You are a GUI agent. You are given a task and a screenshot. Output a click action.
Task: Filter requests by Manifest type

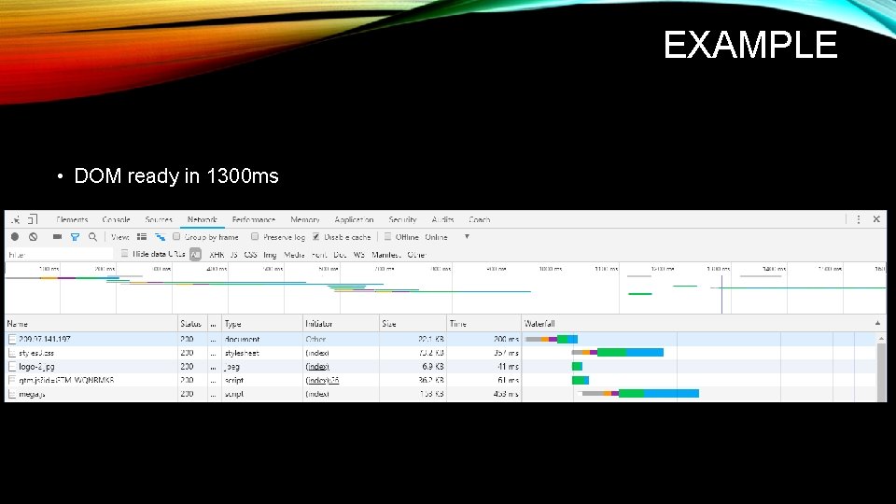click(x=385, y=255)
